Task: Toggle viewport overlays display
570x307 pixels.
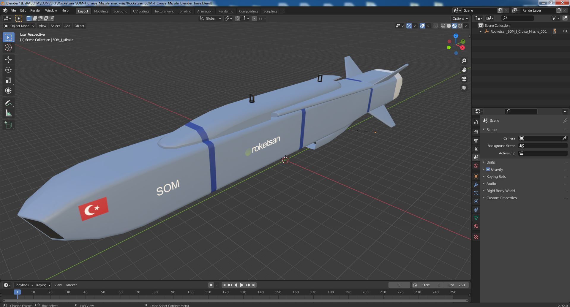Action: [x=422, y=26]
